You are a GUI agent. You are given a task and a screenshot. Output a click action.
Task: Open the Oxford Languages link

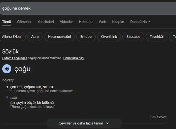tap(15, 58)
